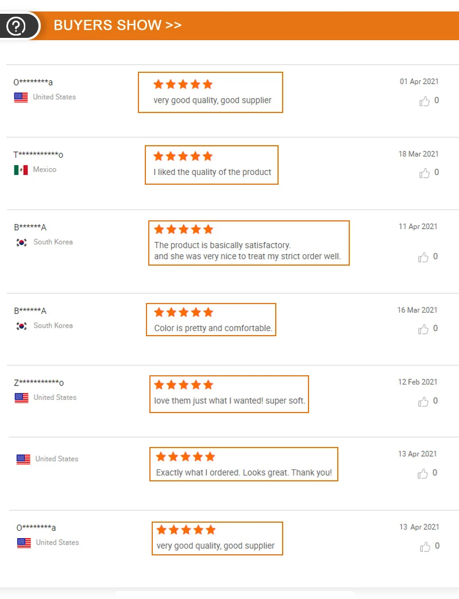Open the BUYERS SHOW >> header

[117, 25]
